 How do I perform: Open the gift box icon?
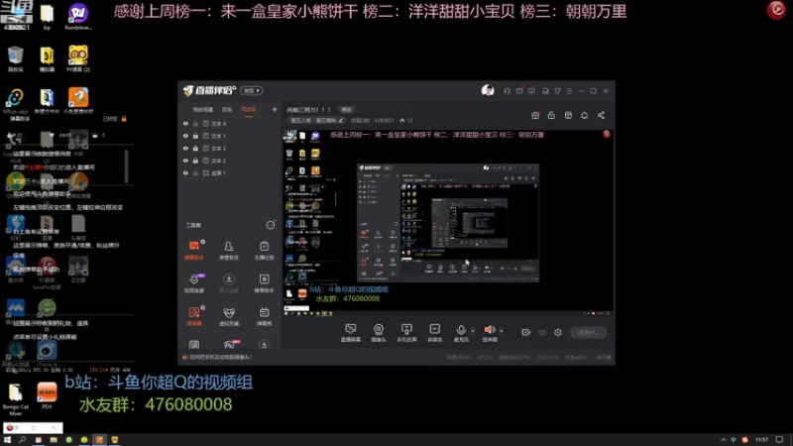[x=535, y=115]
